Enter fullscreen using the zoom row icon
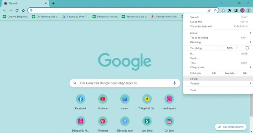 pyautogui.click(x=247, y=48)
